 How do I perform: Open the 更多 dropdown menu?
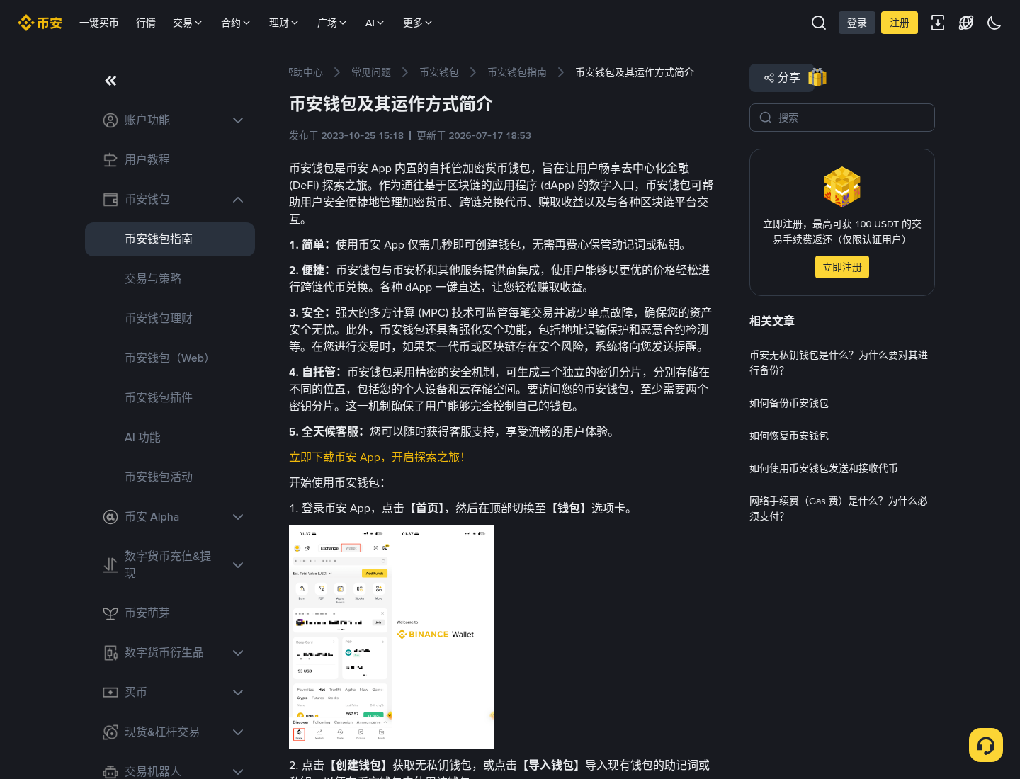tap(418, 23)
